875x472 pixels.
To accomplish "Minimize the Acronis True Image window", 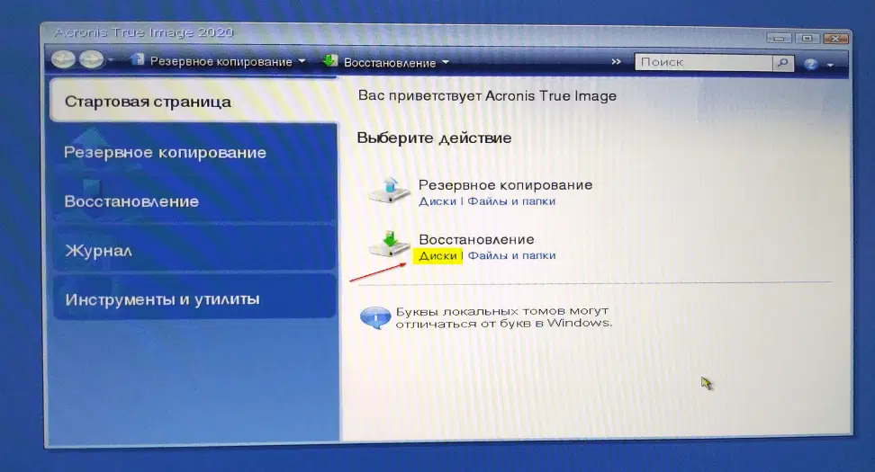I will [779, 39].
